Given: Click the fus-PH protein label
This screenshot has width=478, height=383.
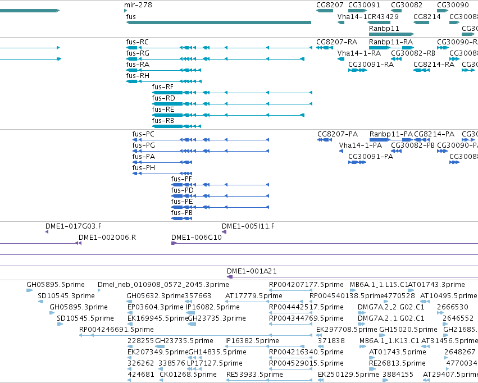Looking at the screenshot, I should click(144, 168).
